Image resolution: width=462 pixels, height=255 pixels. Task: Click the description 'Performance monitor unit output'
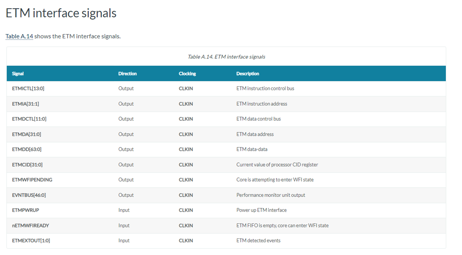tap(271, 195)
